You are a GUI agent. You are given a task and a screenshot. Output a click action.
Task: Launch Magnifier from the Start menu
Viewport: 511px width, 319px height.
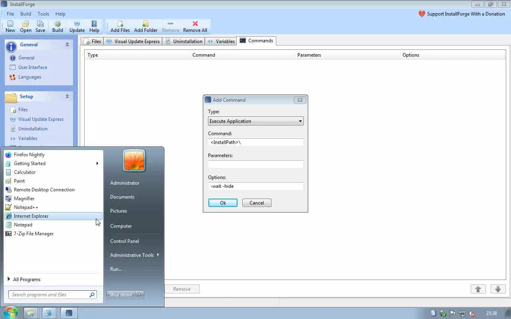tap(53, 199)
